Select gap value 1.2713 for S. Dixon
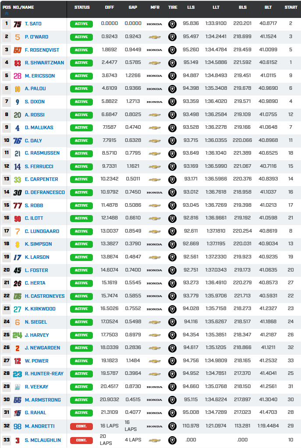 [x=133, y=101]
